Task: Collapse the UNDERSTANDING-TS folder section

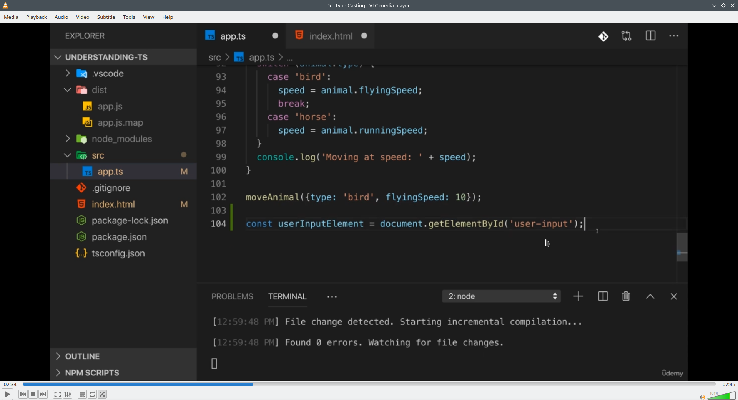Action: tap(123, 57)
